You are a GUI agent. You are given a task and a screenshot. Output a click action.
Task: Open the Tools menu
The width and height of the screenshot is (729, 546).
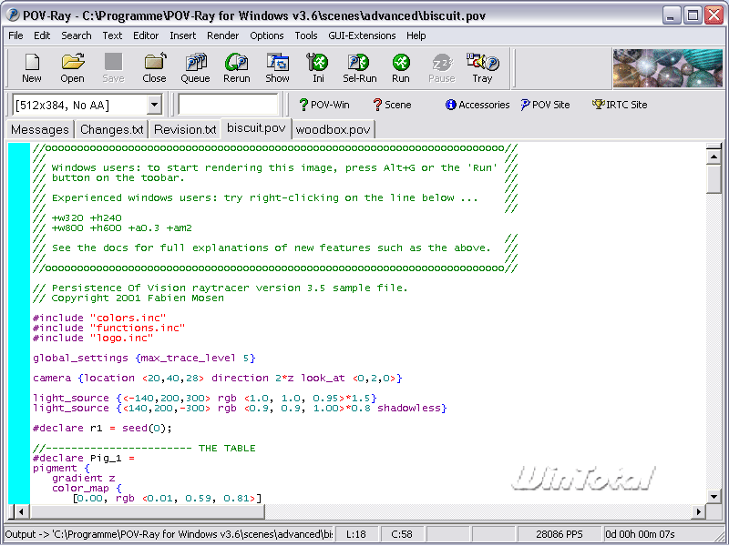pyautogui.click(x=306, y=35)
